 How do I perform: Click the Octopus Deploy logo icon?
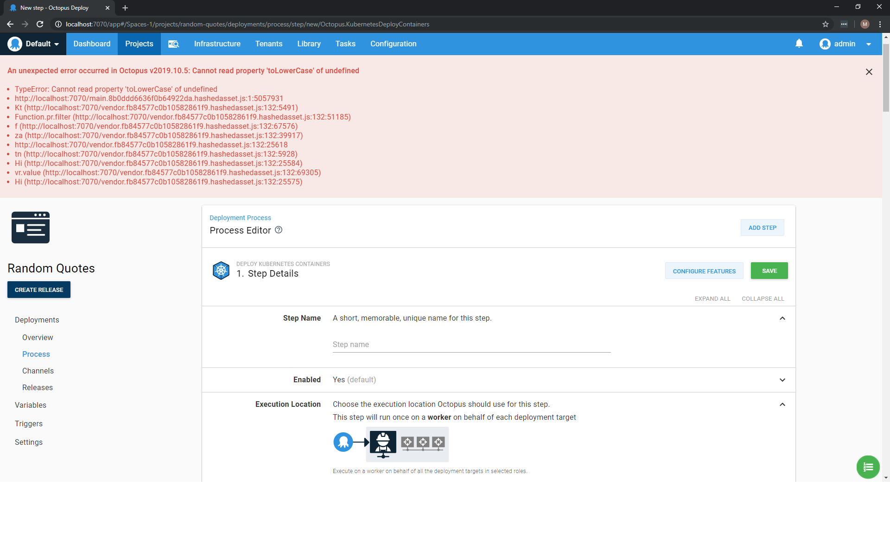coord(15,44)
